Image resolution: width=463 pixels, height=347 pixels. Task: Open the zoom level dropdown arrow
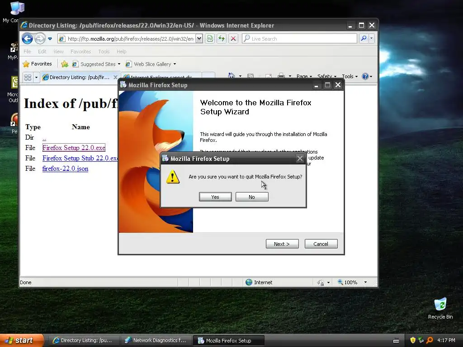coord(365,282)
